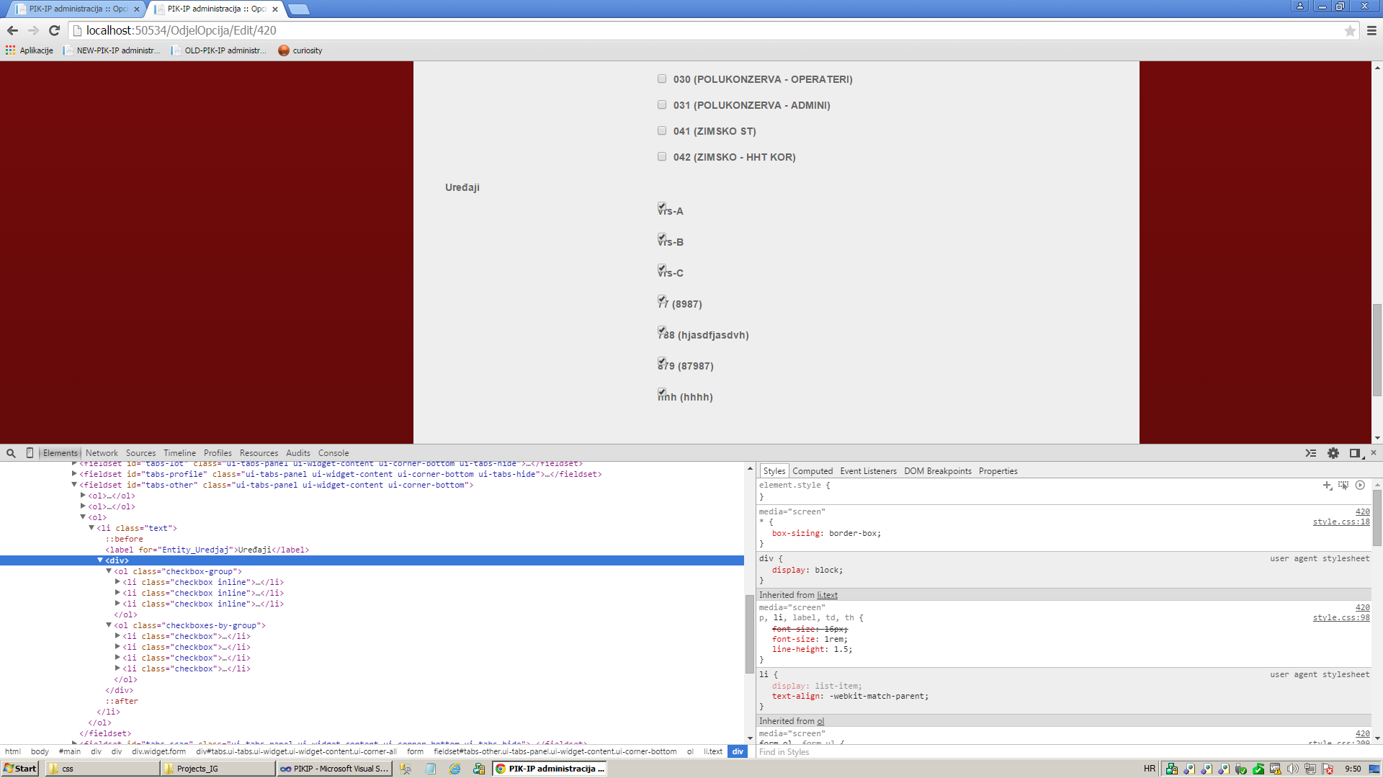Select the #main breadcrumb item
The height and width of the screenshot is (778, 1383).
[x=70, y=751]
